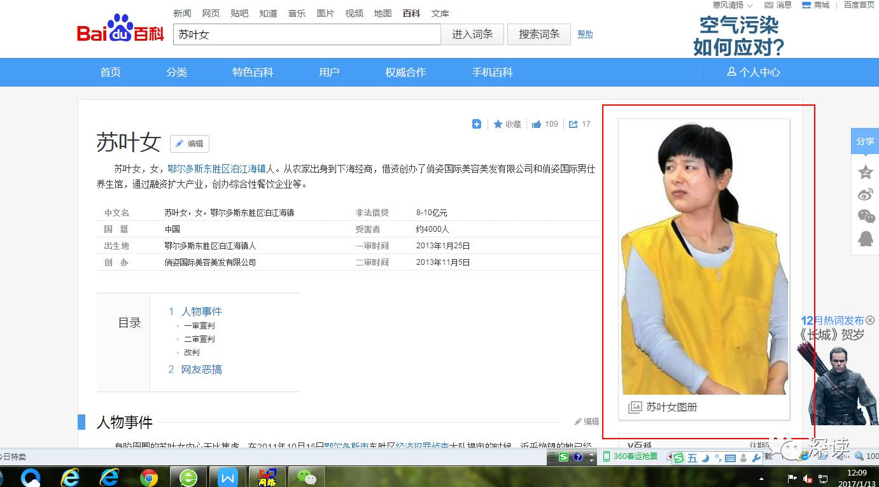Image resolution: width=879 pixels, height=487 pixels.
Task: Click the blue help question-mark icon in the status bar
Action: [x=578, y=457]
